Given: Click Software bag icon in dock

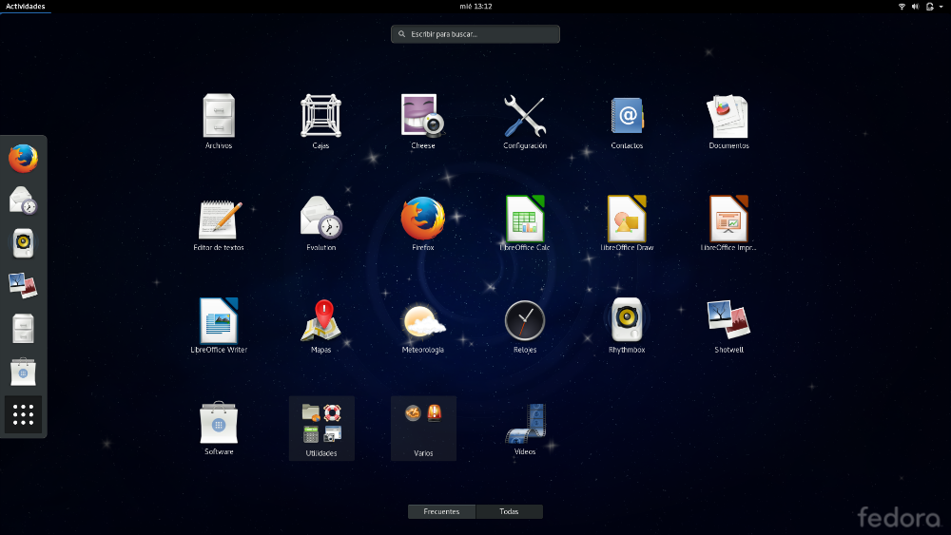Looking at the screenshot, I should (x=23, y=372).
